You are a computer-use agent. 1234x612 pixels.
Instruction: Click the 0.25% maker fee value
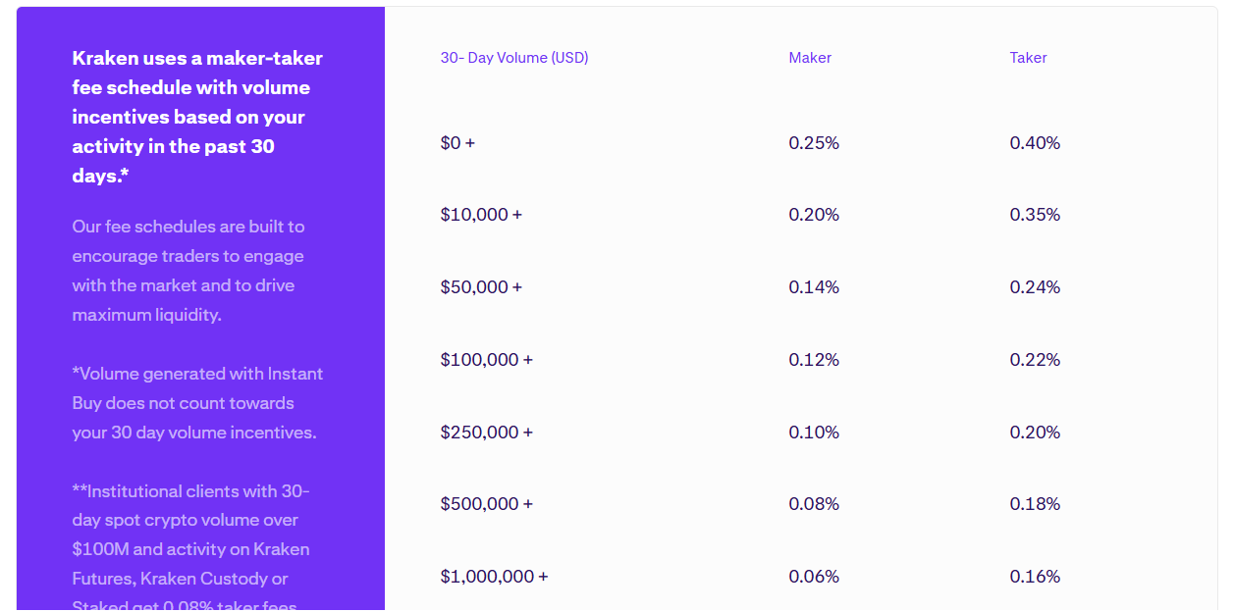tap(814, 143)
